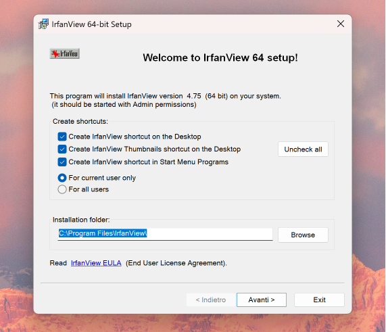The height and width of the screenshot is (332, 386).
Task: Click the IrfanView 64-bit Setup title text
Action: point(91,24)
